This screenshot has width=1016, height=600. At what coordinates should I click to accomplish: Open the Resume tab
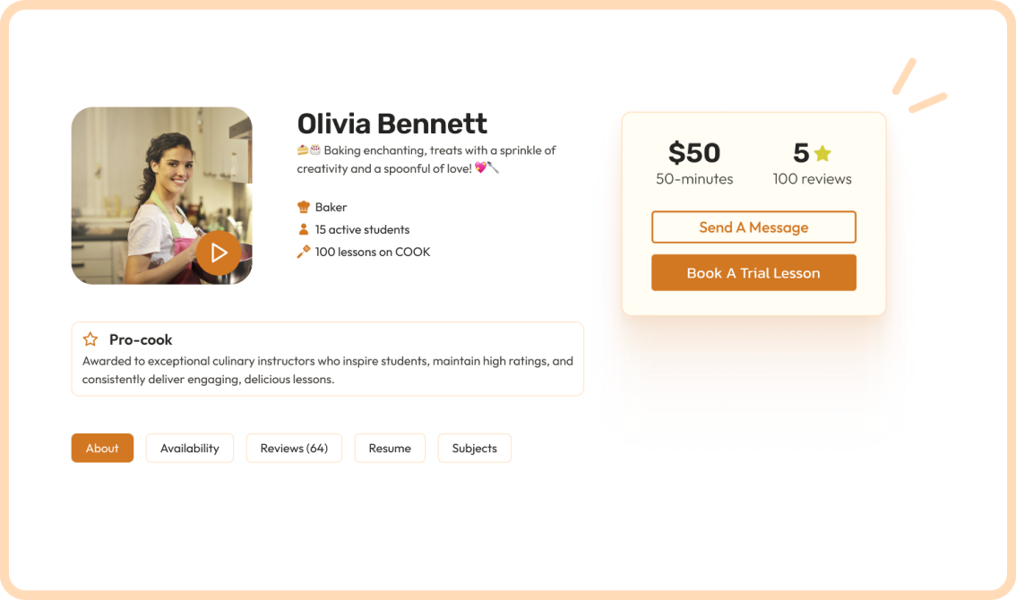pos(390,448)
